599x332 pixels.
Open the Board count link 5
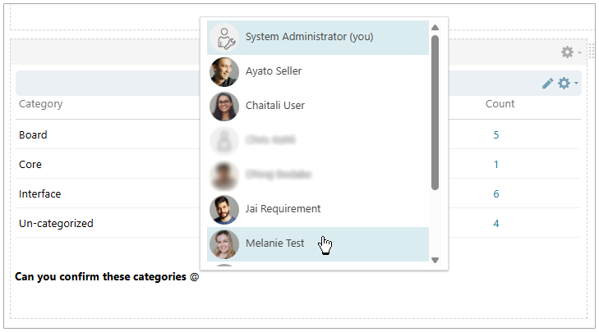pyautogui.click(x=496, y=135)
